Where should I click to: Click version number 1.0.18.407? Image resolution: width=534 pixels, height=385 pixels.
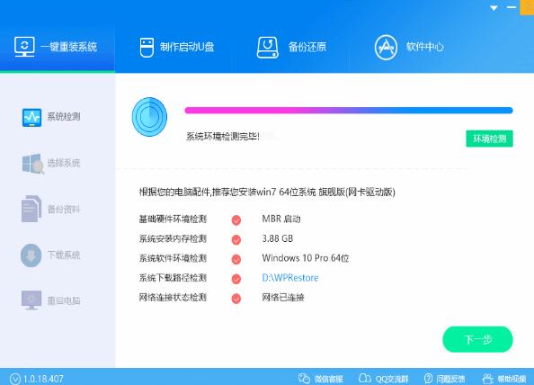click(x=43, y=379)
